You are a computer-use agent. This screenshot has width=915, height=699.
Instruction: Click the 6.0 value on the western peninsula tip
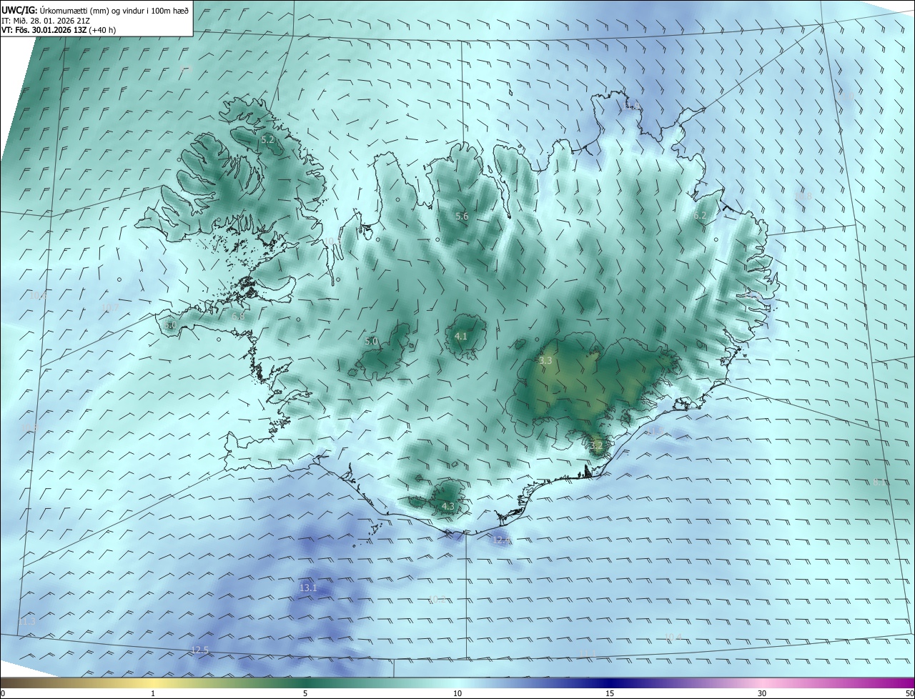[x=169, y=325]
